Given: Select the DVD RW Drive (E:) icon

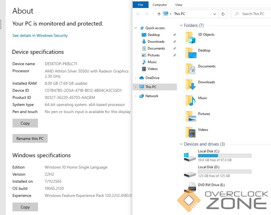Looking at the screenshot, I should [190, 188].
